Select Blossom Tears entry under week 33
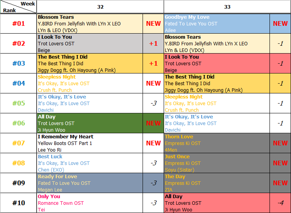Viewport: 291px width, 213px height. click(x=217, y=43)
